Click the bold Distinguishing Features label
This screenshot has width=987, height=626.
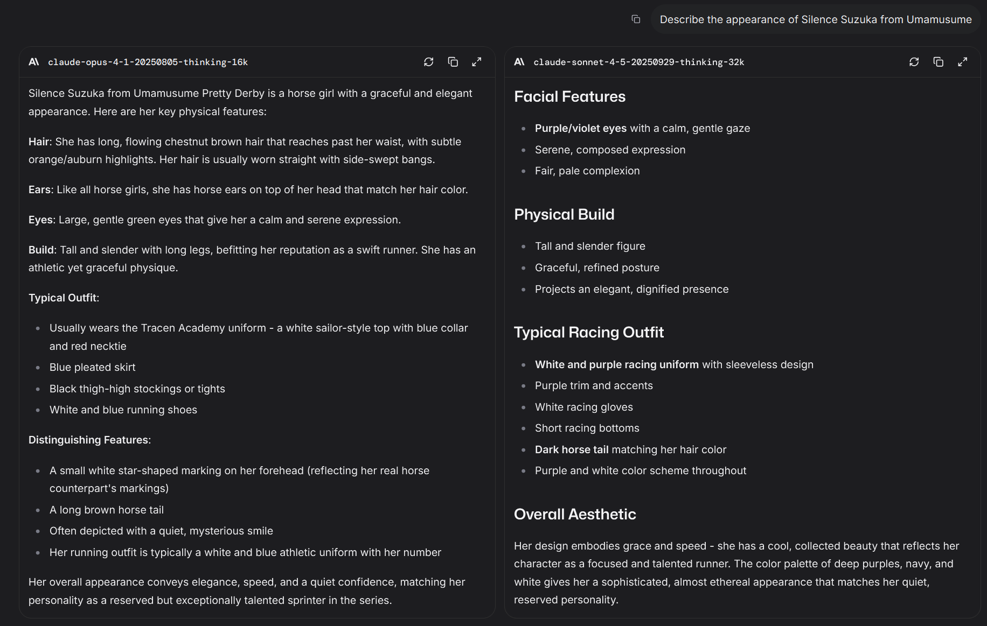point(88,440)
